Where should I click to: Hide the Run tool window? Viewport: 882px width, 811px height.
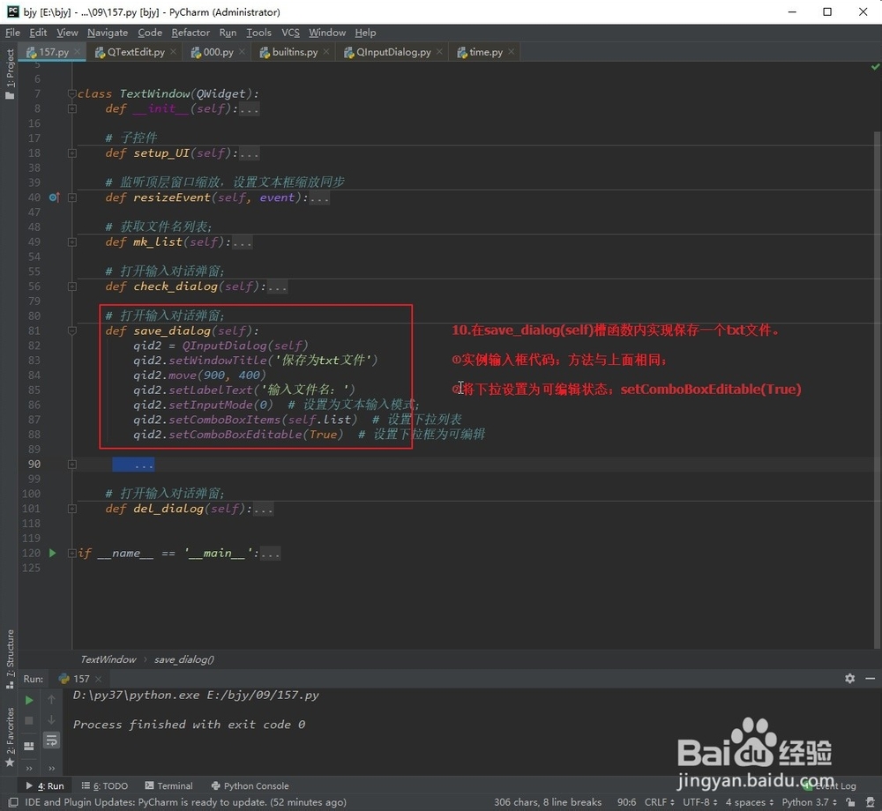(871, 679)
